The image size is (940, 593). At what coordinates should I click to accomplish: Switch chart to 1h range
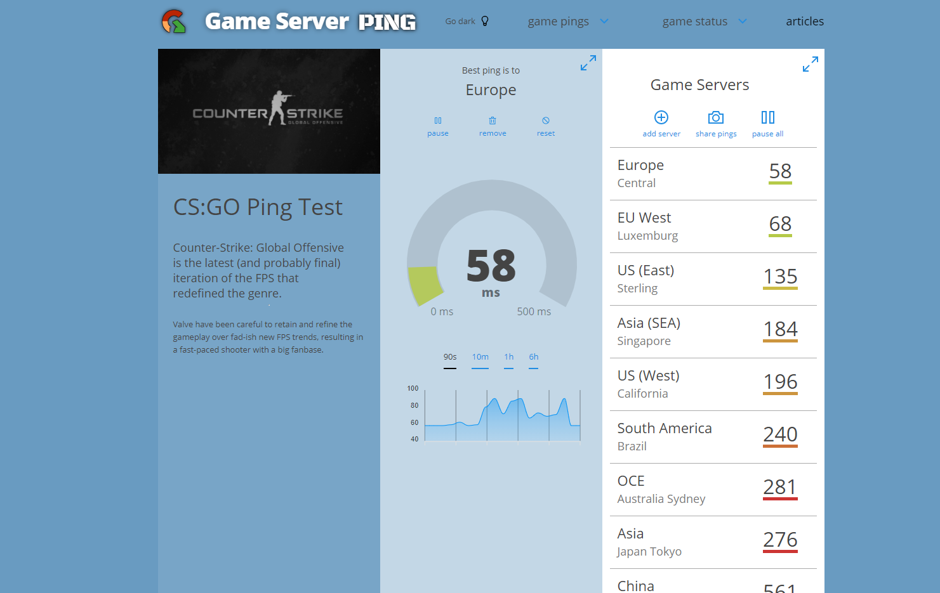(x=509, y=359)
